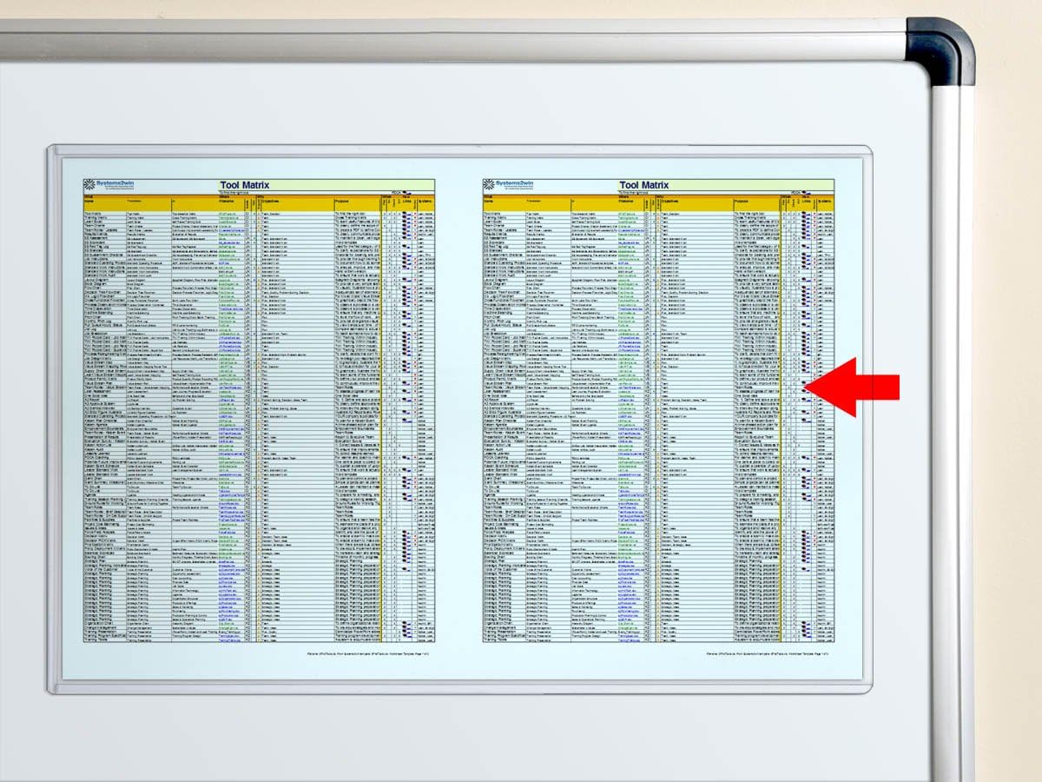Click the Tool Matrix title on the right page
Viewport: 1042px width, 782px height.
(x=644, y=185)
